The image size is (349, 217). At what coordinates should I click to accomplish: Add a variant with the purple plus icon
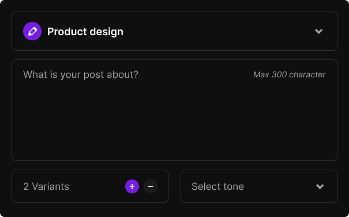pyautogui.click(x=132, y=186)
